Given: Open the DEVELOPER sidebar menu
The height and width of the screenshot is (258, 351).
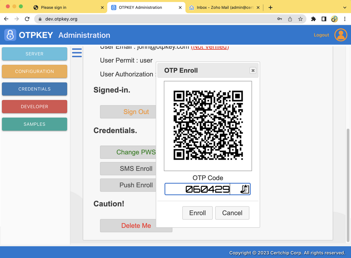Looking at the screenshot, I should [35, 106].
